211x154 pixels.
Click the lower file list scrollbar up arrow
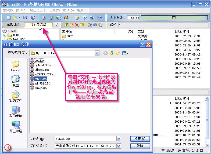point(207,98)
